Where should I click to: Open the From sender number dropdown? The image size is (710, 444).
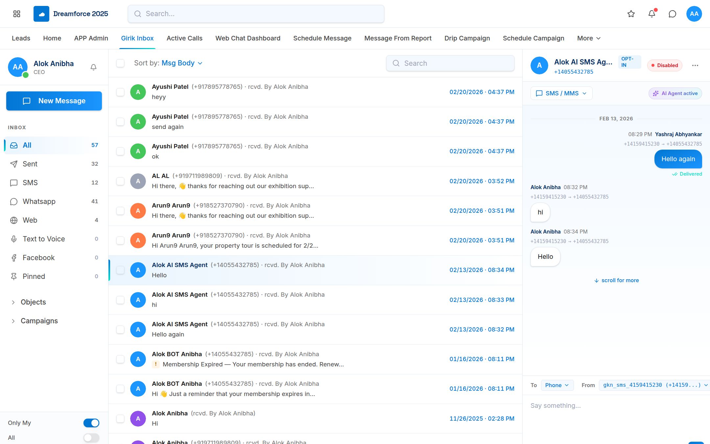pos(654,385)
